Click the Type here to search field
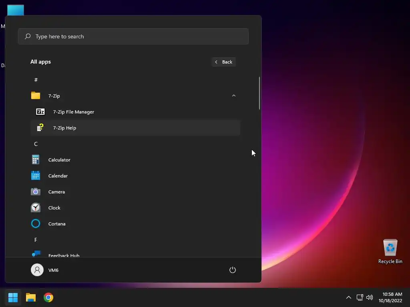The height and width of the screenshot is (307, 410). [133, 36]
